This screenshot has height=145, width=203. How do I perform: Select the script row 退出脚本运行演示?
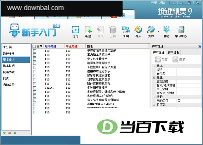90,71
